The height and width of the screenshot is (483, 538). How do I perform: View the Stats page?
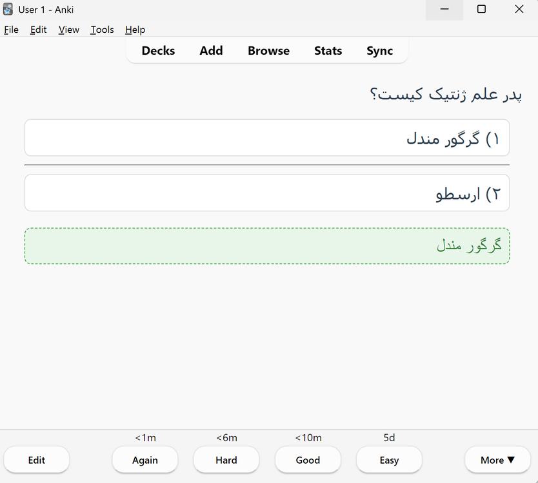point(328,51)
